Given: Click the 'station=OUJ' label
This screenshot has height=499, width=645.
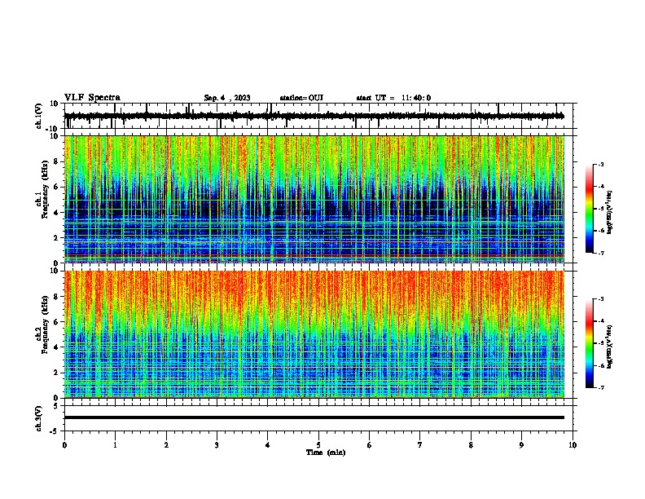Looking at the screenshot, I should [301, 98].
